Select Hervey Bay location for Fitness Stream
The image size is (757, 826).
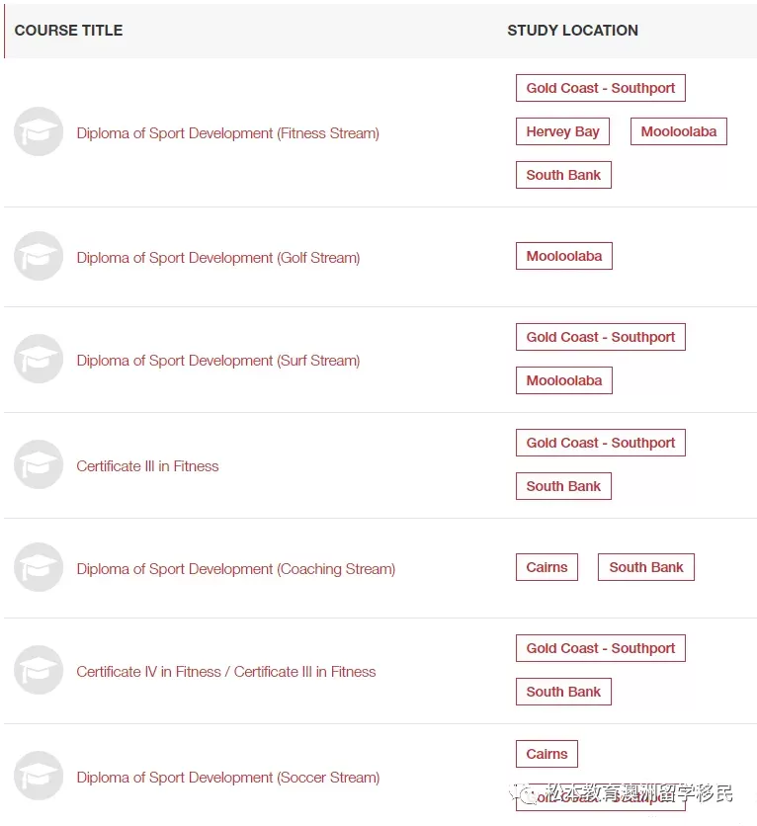pyautogui.click(x=562, y=131)
